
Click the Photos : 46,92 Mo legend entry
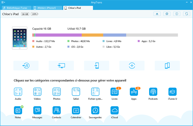point(79,41)
